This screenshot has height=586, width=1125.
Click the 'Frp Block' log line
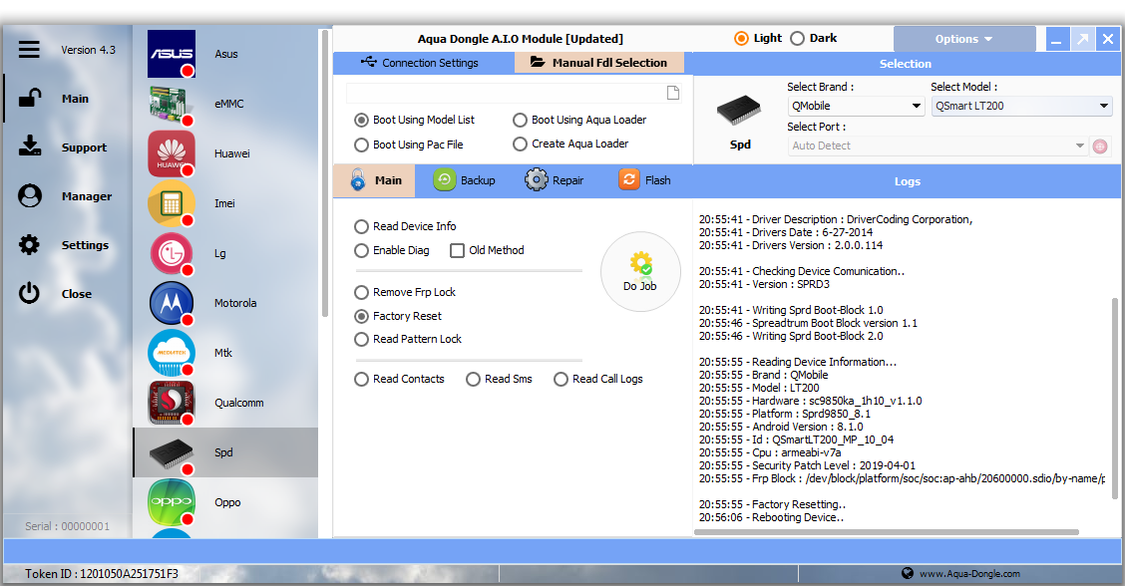pos(902,478)
